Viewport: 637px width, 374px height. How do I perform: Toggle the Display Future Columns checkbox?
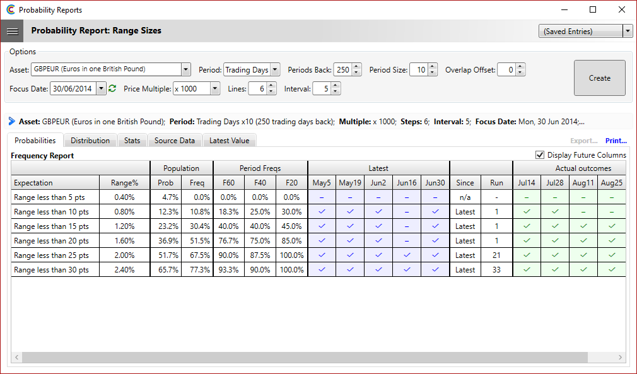point(541,155)
